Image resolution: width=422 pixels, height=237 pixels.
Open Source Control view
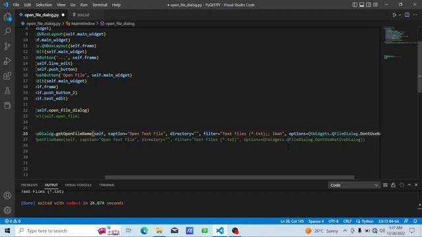pos(7,46)
